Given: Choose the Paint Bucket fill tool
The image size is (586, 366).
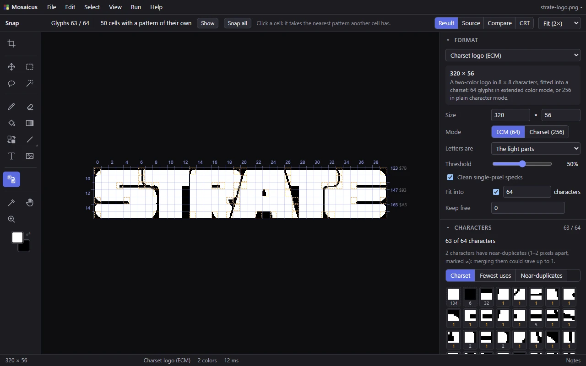Looking at the screenshot, I should 11,123.
